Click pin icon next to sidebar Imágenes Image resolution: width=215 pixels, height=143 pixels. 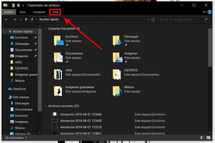[x=35, y=56]
